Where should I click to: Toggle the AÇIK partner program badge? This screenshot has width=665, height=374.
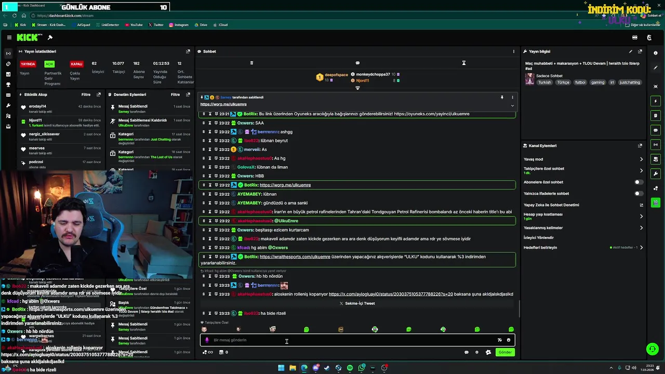[x=49, y=64]
